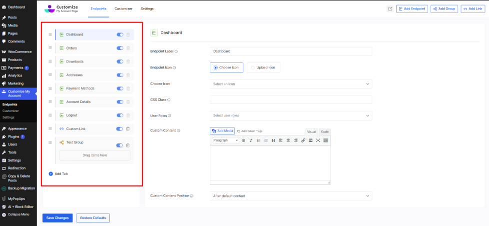Screen dimensions: 489x226
Task: Click the Add Endpoint button
Action: coord(412,9)
